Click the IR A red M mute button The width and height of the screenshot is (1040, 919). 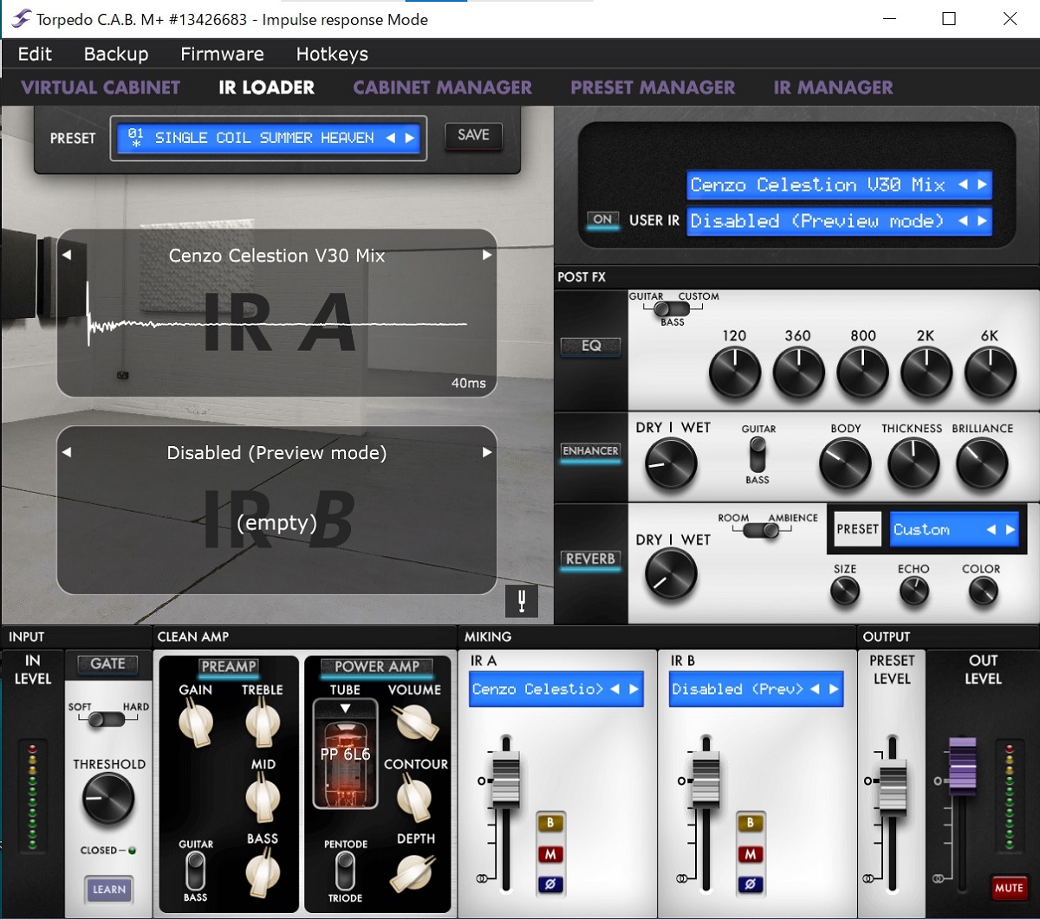550,854
